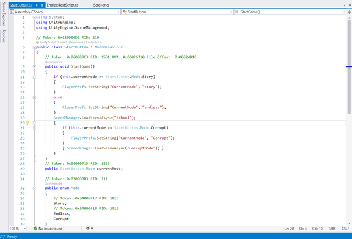Click the vertical scrollbar thumb
The image size is (352, 239).
[x=349, y=67]
